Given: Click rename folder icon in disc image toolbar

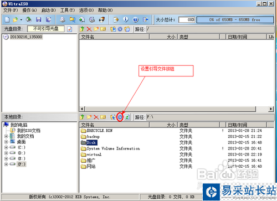Looking at the screenshot, I should point(103,29).
